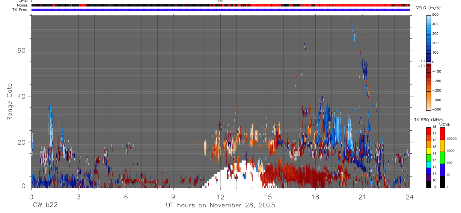
Task: Click the yellow swatch in TX FRQ legend
Action: tap(429, 151)
